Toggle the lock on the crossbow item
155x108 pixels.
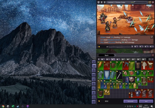pos(105,62)
